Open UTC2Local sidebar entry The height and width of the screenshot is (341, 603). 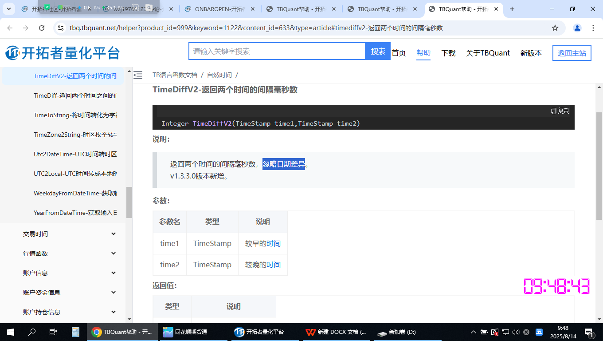coord(75,174)
